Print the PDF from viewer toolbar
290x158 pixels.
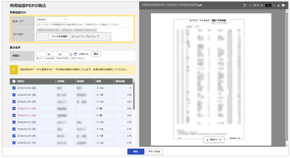click(283, 5)
